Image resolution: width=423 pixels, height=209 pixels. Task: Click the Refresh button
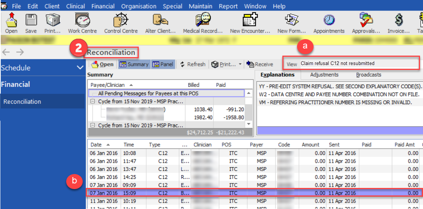193,64
